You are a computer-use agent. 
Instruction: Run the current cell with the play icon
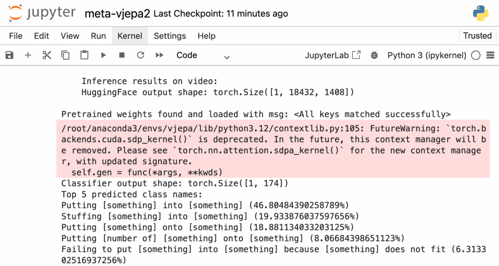[103, 55]
